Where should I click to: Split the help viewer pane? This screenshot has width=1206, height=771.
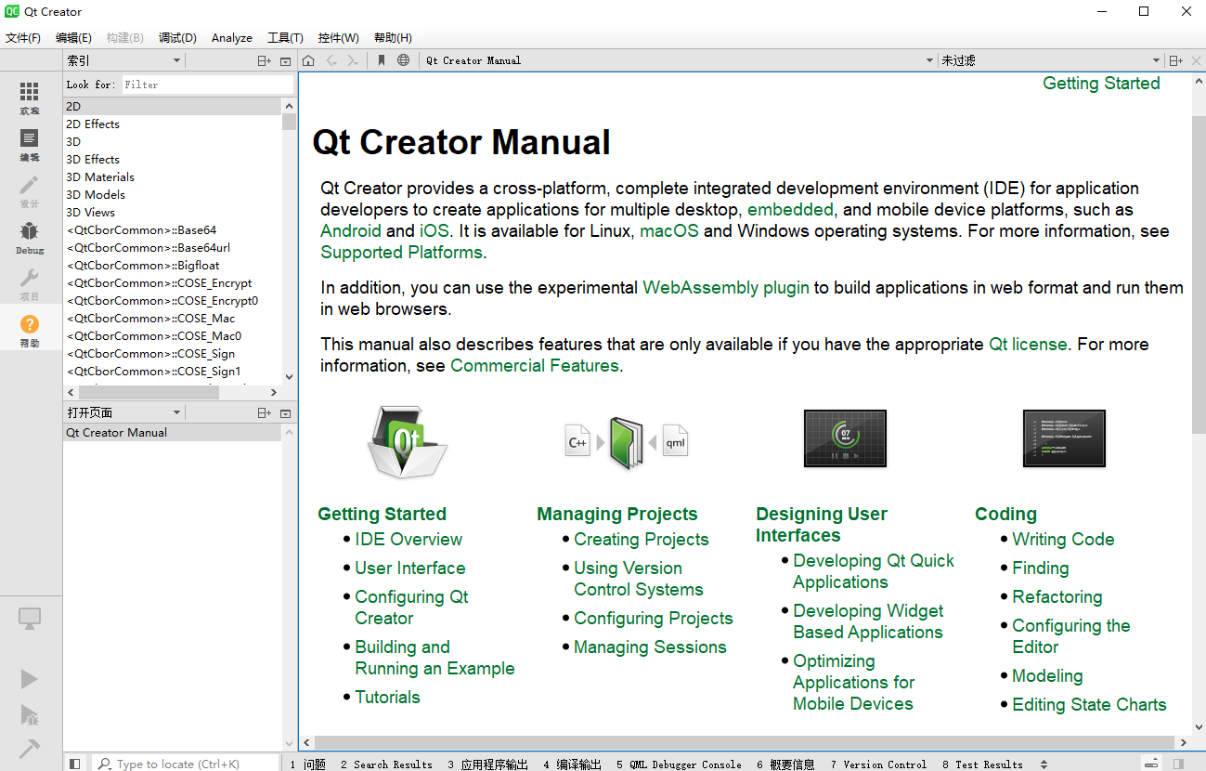[1175, 60]
